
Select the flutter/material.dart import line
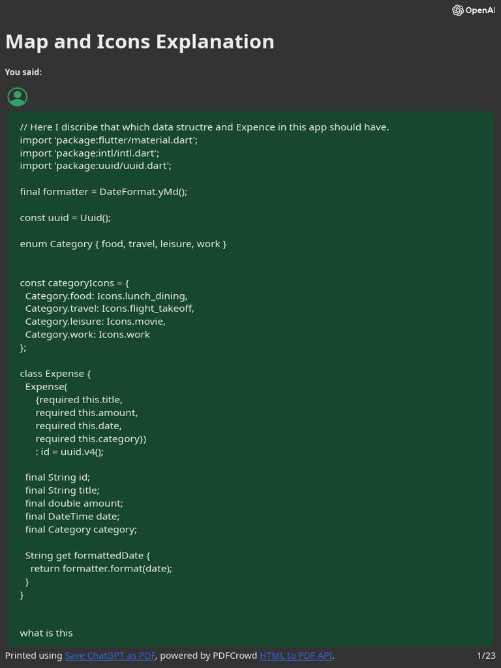108,140
